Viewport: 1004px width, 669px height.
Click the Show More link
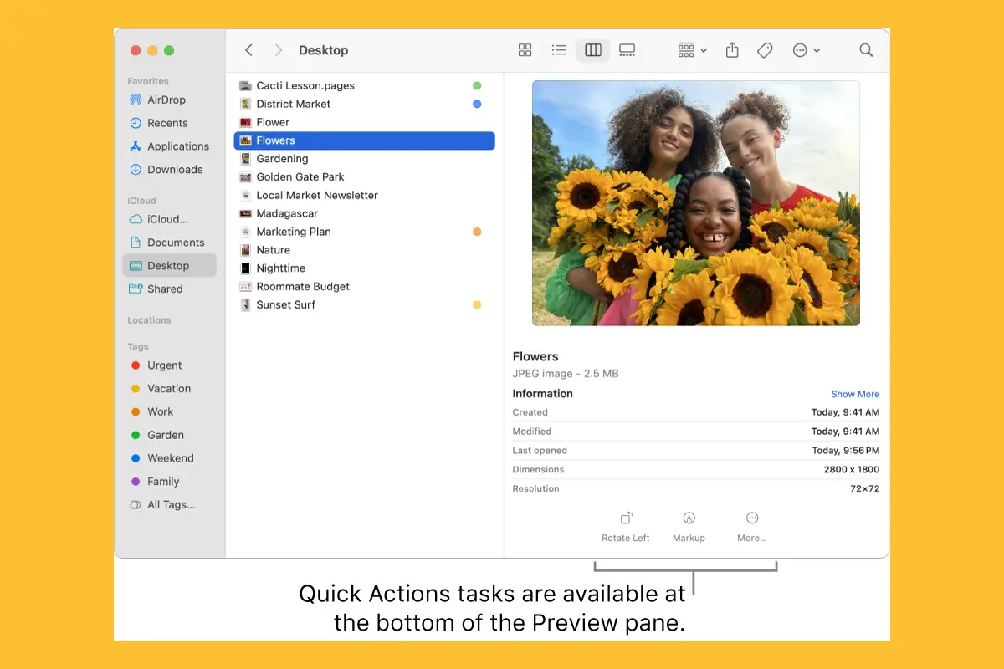point(855,394)
